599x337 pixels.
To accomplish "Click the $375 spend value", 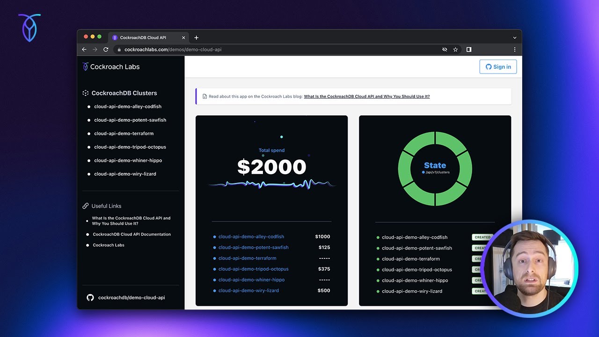I will 324,269.
